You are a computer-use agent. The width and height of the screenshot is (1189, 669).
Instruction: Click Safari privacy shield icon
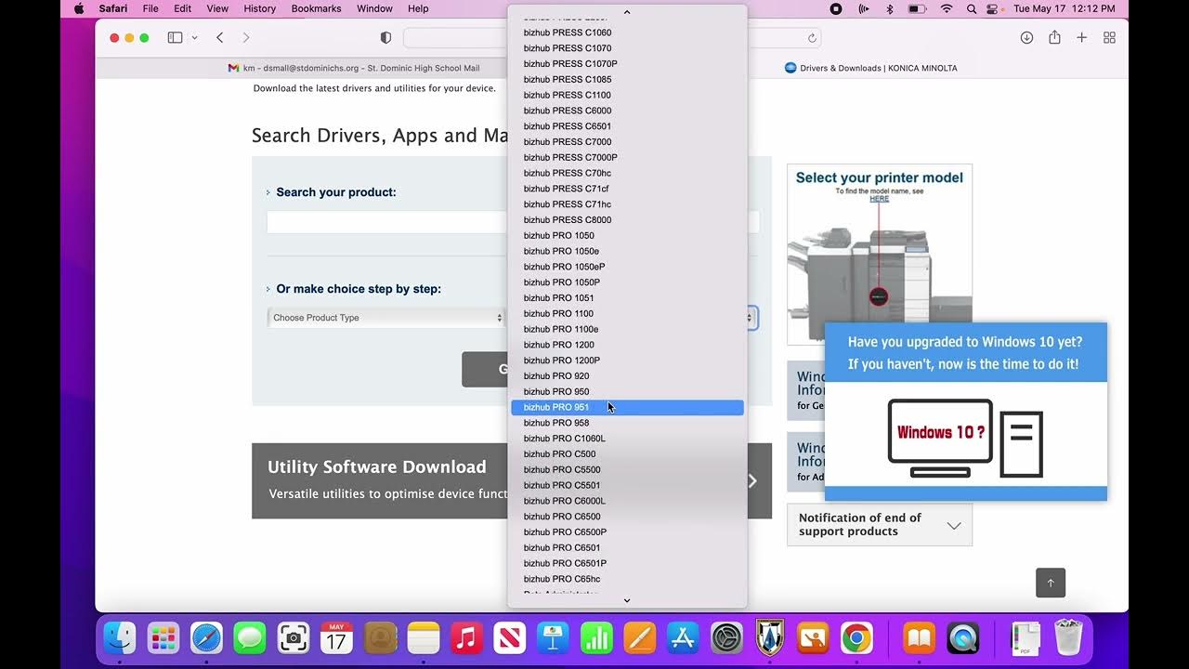(x=385, y=37)
